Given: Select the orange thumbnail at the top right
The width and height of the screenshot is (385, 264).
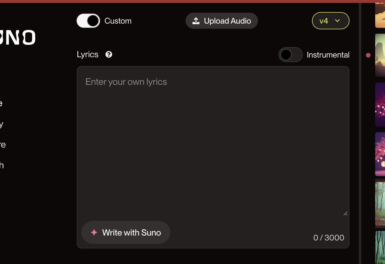Looking at the screenshot, I should tap(380, 15).
